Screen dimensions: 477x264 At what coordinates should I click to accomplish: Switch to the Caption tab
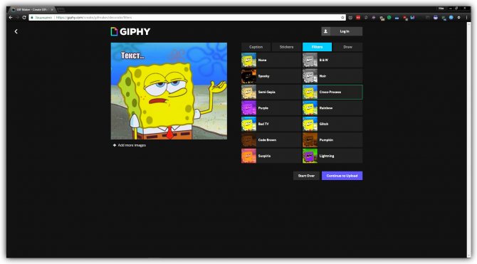256,47
